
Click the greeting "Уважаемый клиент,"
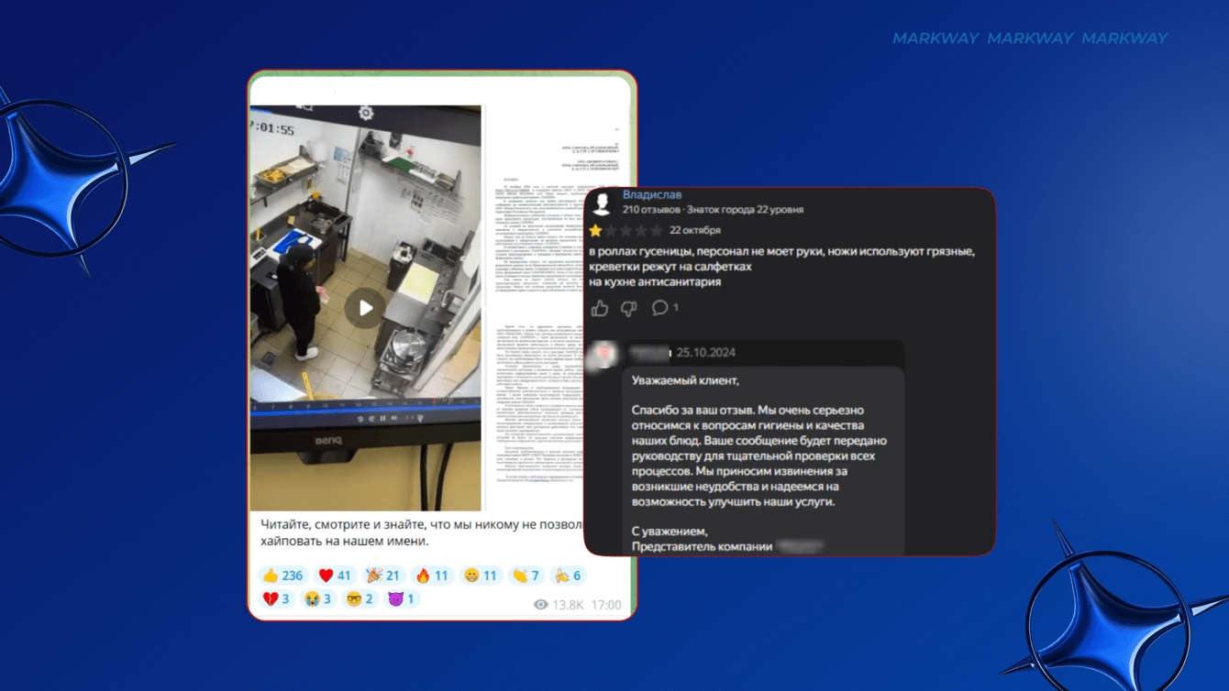coord(685,380)
